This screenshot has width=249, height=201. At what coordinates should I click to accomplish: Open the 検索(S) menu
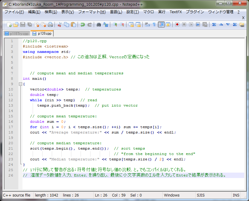point(51,12)
